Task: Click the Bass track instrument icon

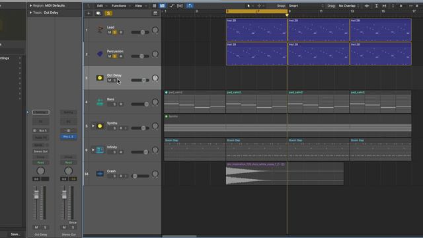Action: click(x=100, y=102)
